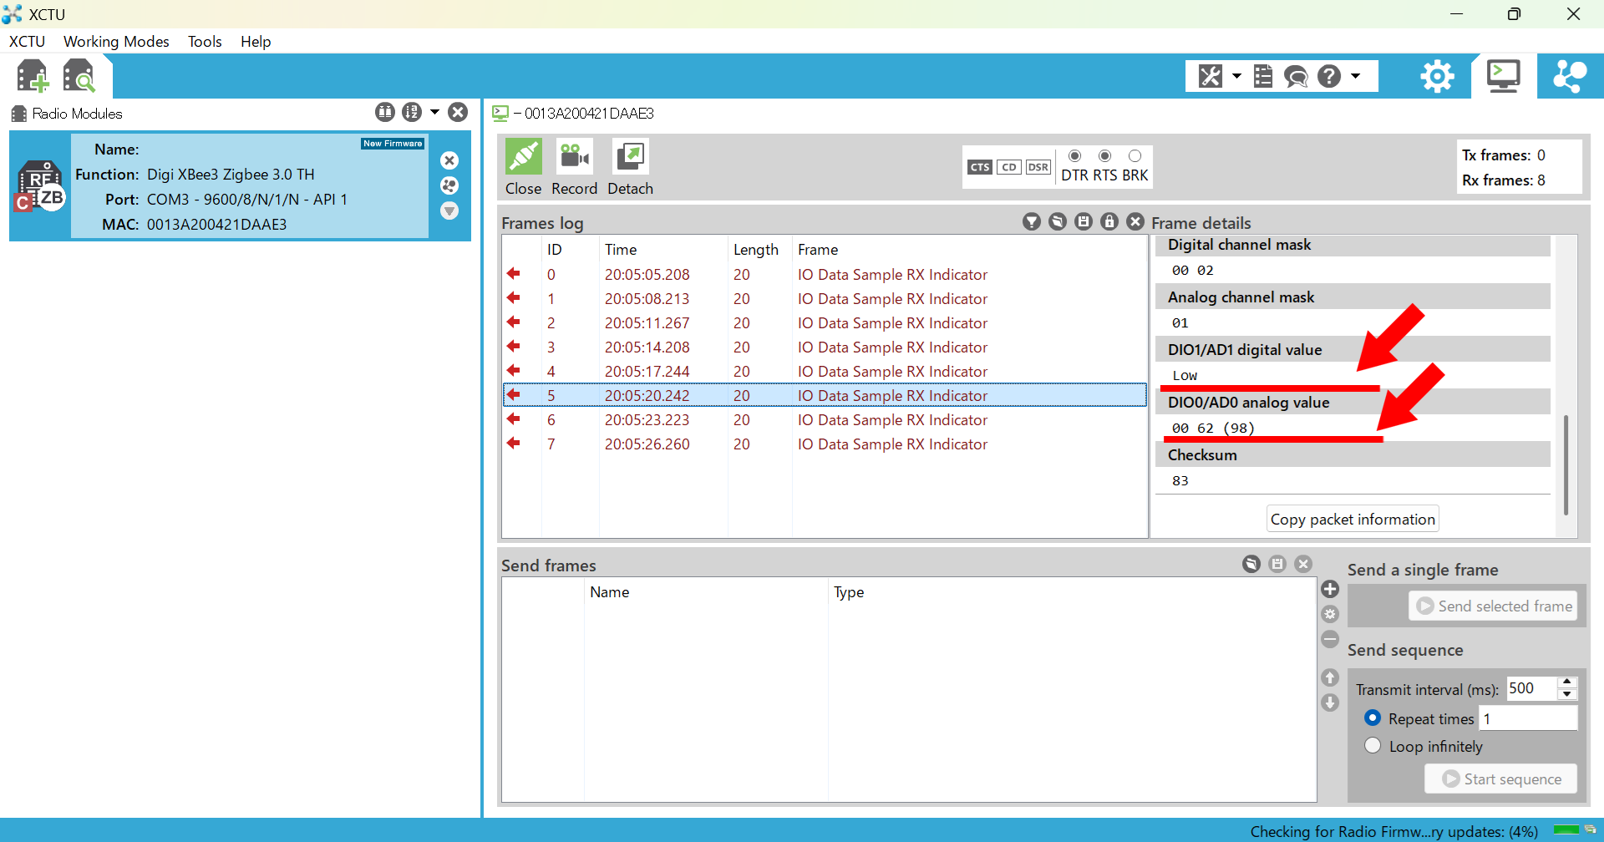Clear the frames log with its X icon
This screenshot has width=1604, height=842.
(1135, 221)
